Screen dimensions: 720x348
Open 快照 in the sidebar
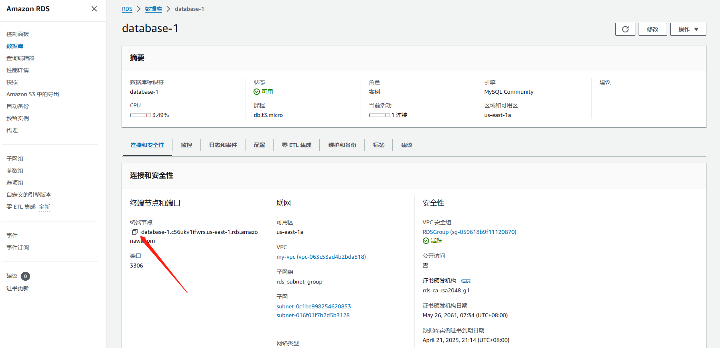12,82
